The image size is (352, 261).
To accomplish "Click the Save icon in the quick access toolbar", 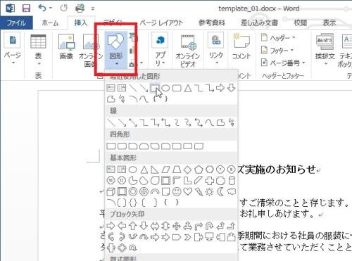I will (x=26, y=8).
